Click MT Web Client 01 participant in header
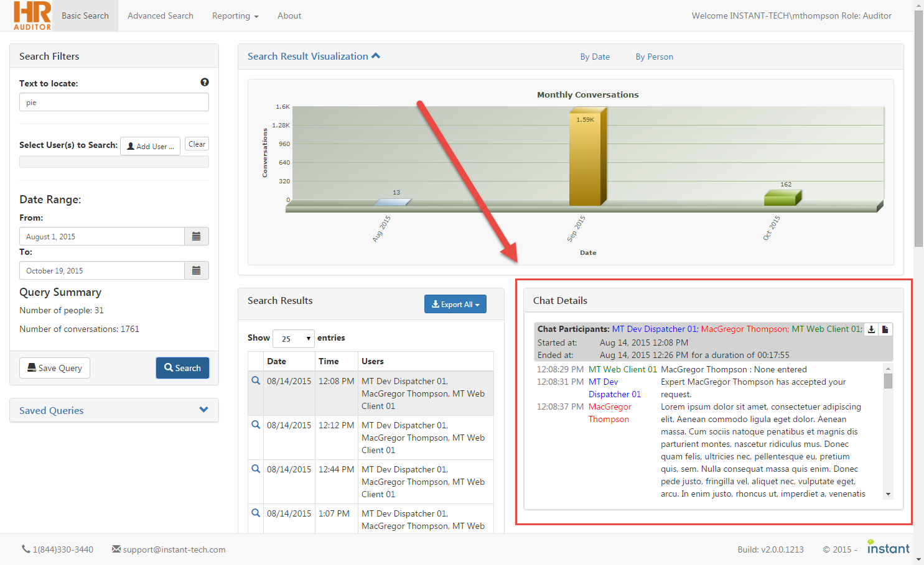 click(827, 329)
